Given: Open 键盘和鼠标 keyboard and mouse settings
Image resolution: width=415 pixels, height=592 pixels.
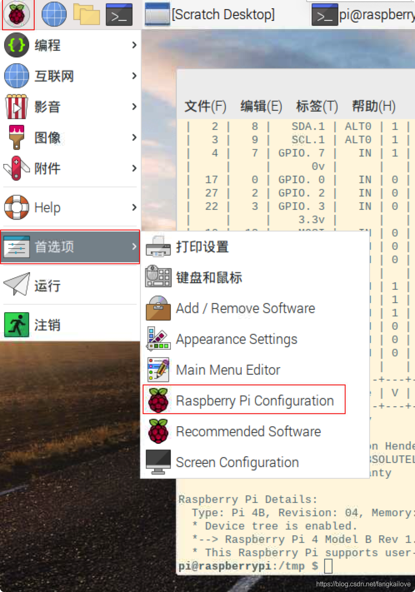Looking at the screenshot, I should point(255,277).
